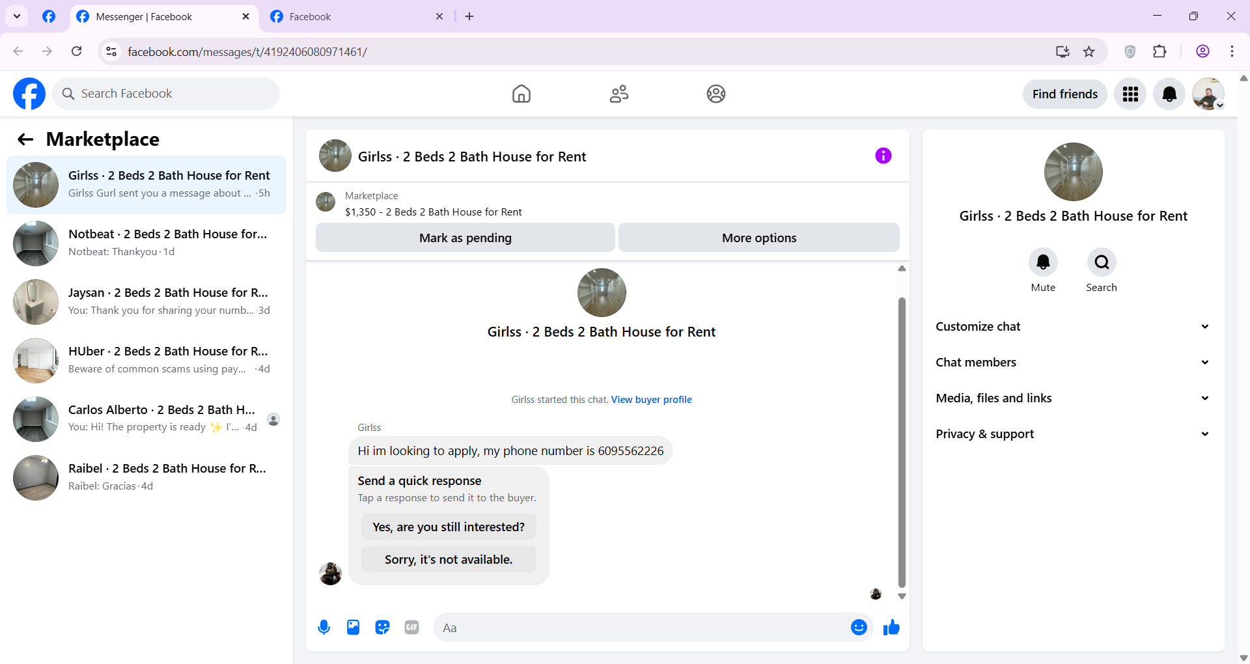This screenshot has height=664, width=1250.
Task: Focus the Search Facebook box
Action: [166, 94]
